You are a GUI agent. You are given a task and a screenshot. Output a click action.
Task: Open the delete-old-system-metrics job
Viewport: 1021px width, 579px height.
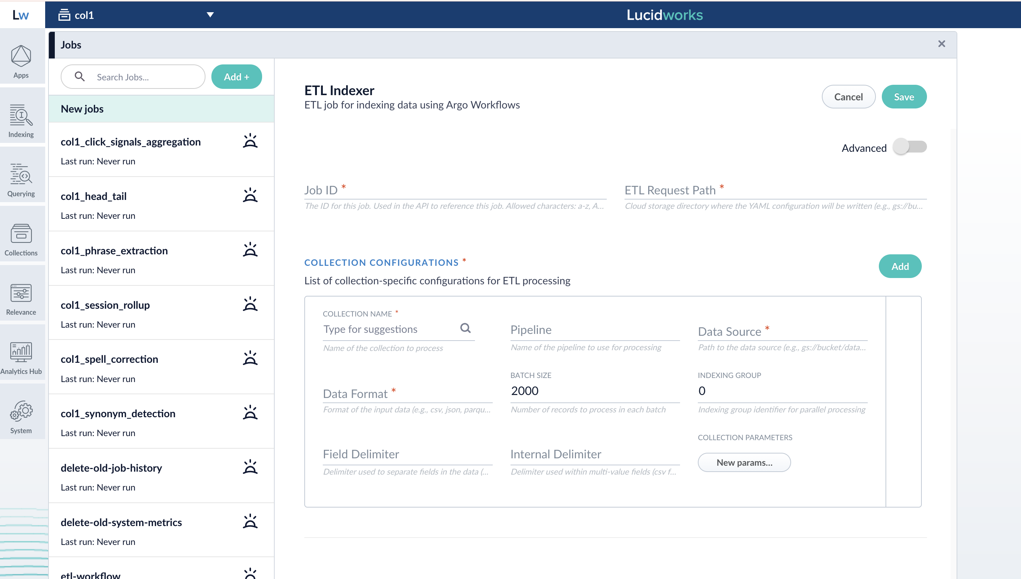point(161,531)
